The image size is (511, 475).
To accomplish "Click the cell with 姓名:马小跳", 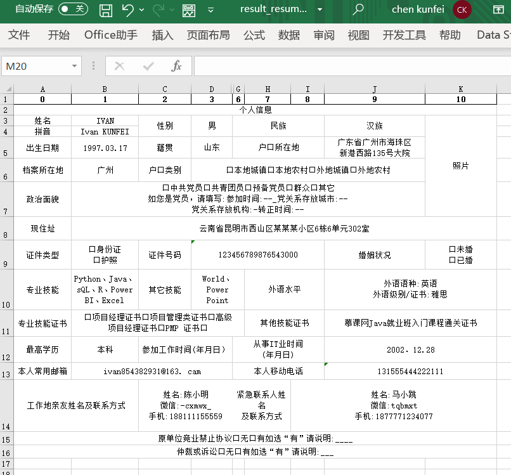I will click(394, 406).
